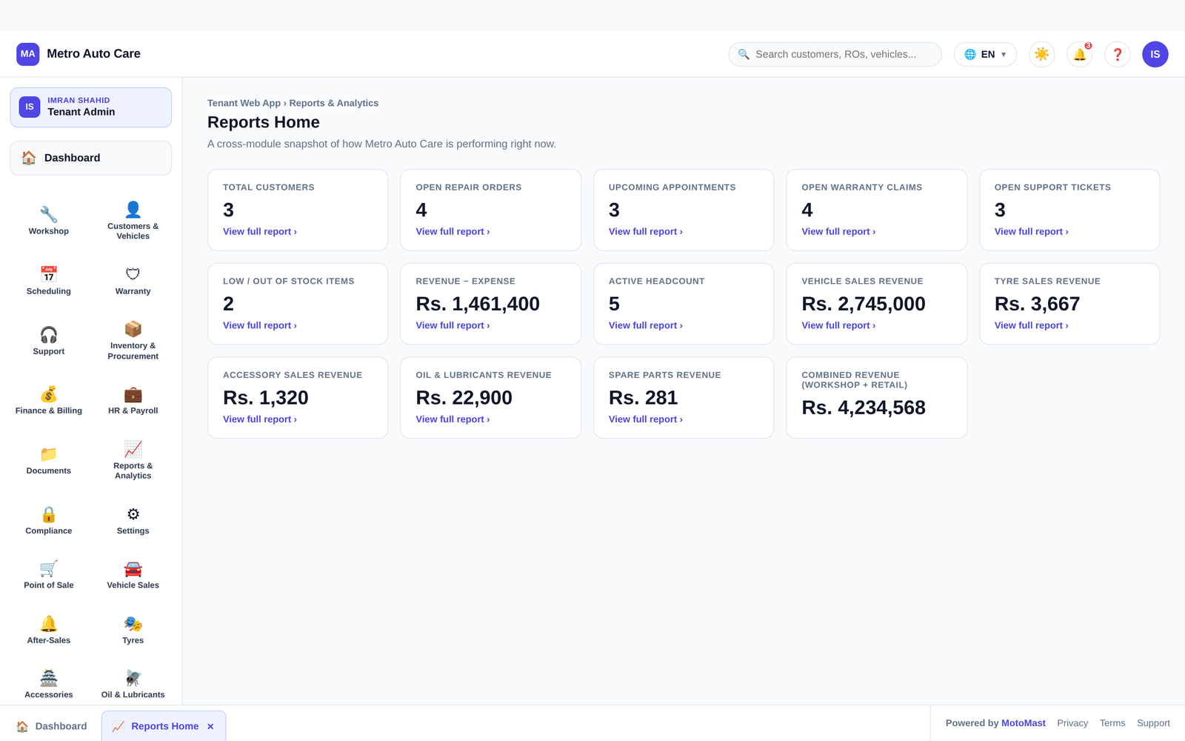Open Inventory & Procurement module
The width and height of the screenshot is (1185, 741).
(x=133, y=341)
